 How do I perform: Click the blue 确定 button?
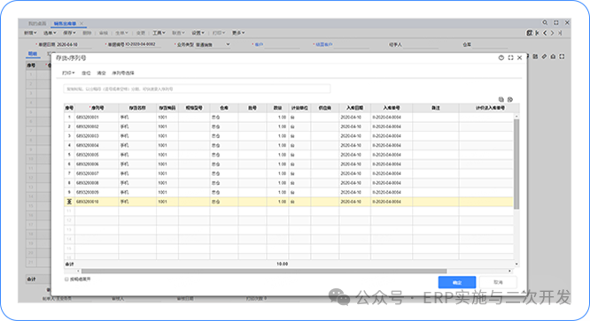(x=457, y=282)
